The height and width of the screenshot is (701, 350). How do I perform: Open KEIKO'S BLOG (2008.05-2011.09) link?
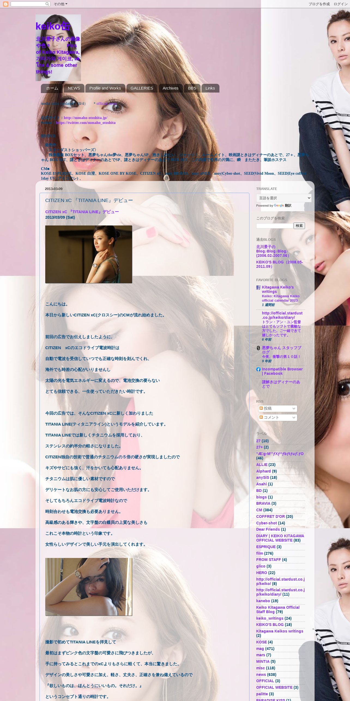[279, 264]
